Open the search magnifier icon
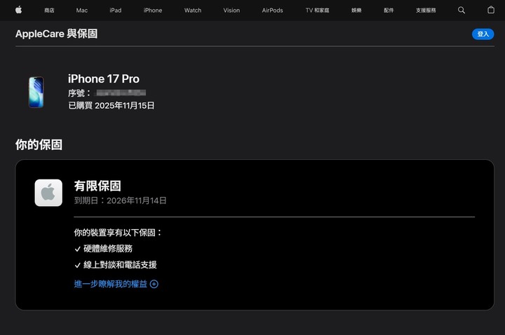 click(462, 11)
